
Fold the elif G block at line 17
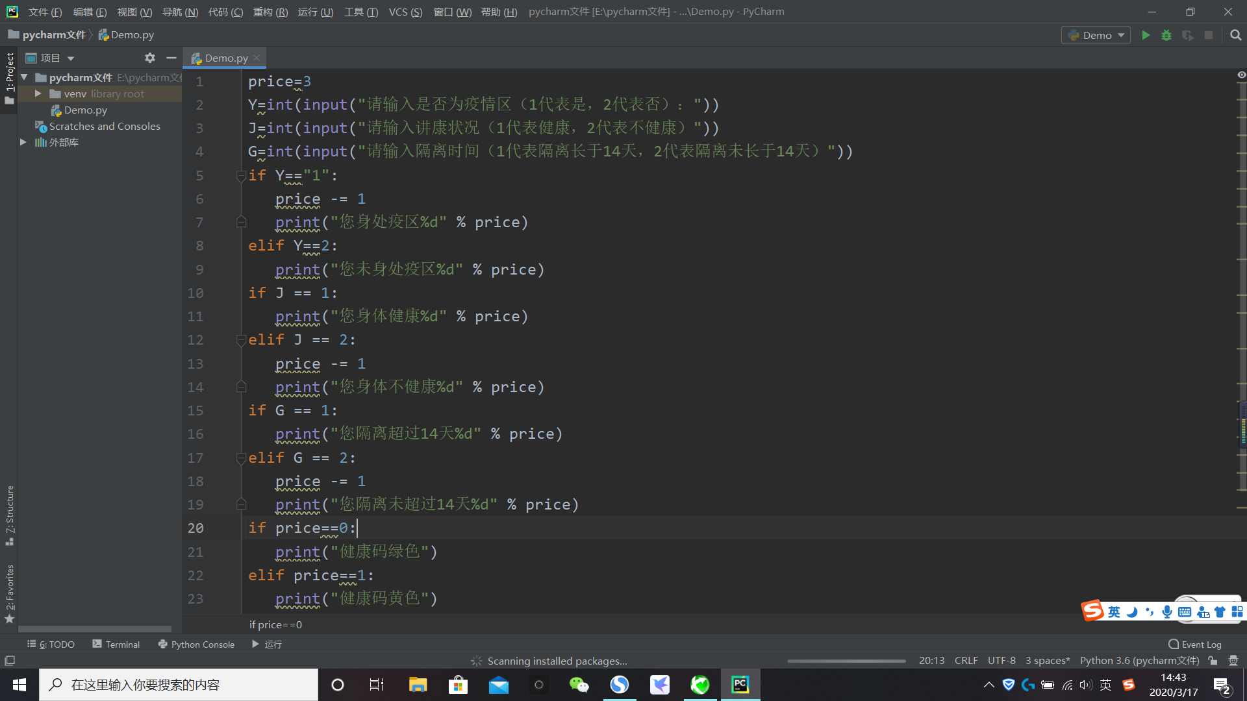pos(241,458)
